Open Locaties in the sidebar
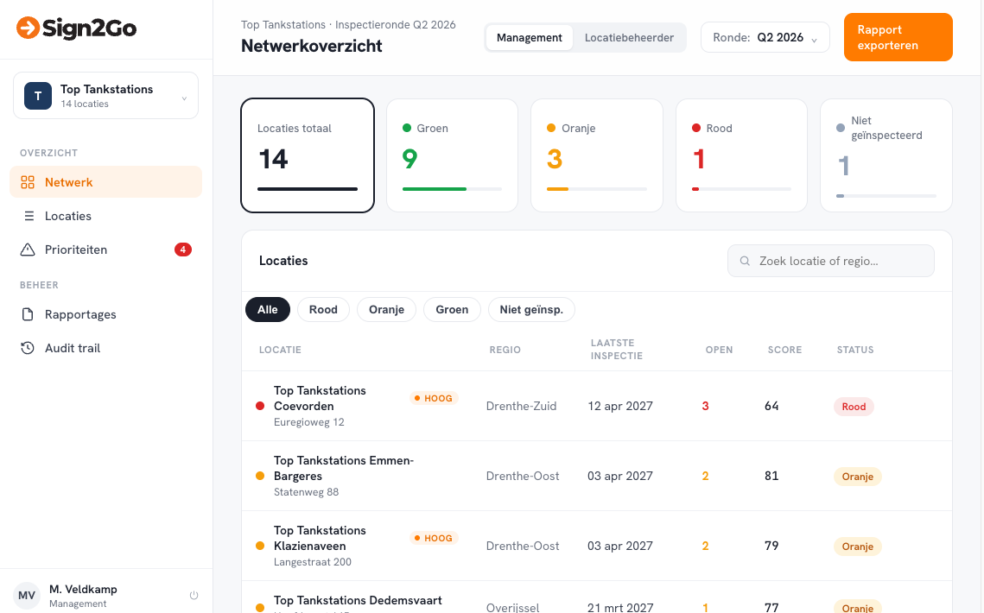The image size is (984, 613). (106, 216)
